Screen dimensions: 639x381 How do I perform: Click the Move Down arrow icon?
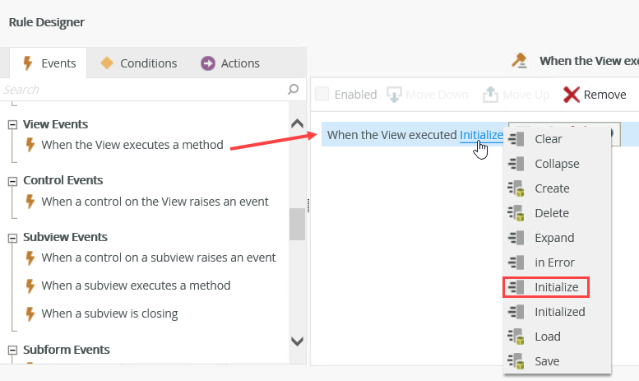(x=394, y=95)
